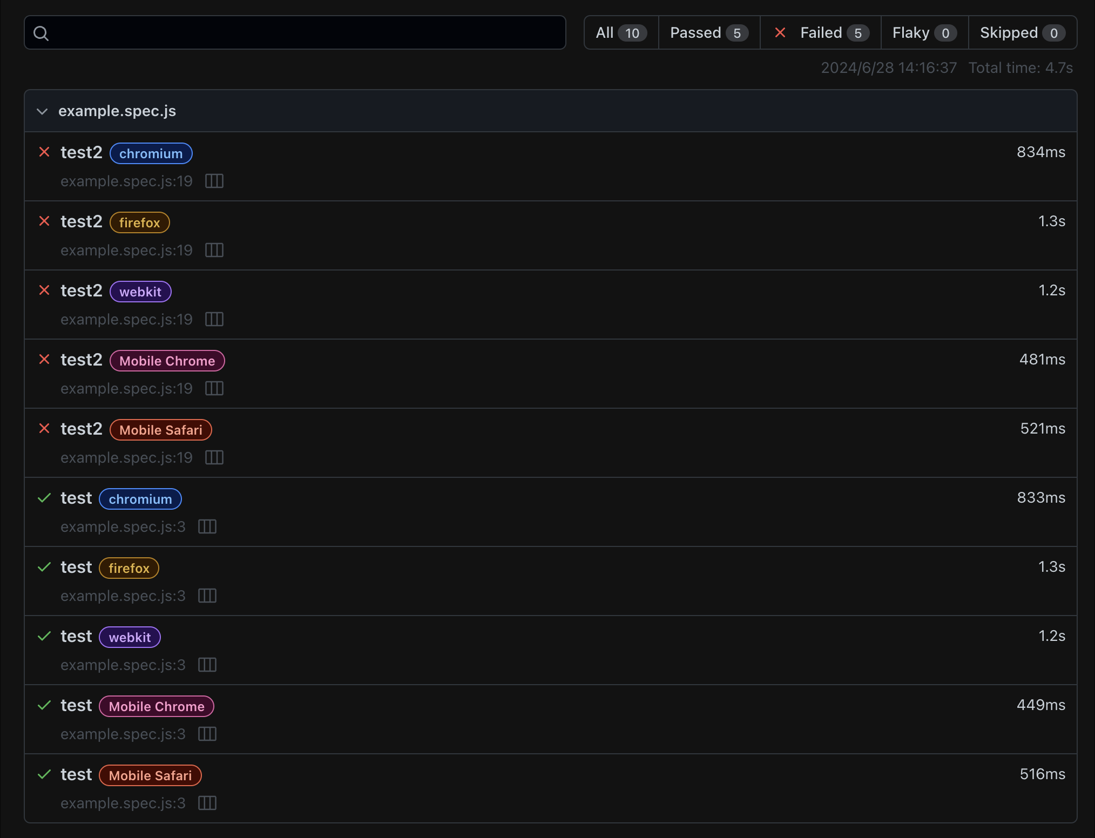Select the webkit badge on passed test
This screenshot has width=1095, height=838.
(x=130, y=637)
